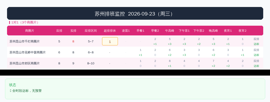
Task: Select the 晚高峰 column header
Action: point(213,31)
